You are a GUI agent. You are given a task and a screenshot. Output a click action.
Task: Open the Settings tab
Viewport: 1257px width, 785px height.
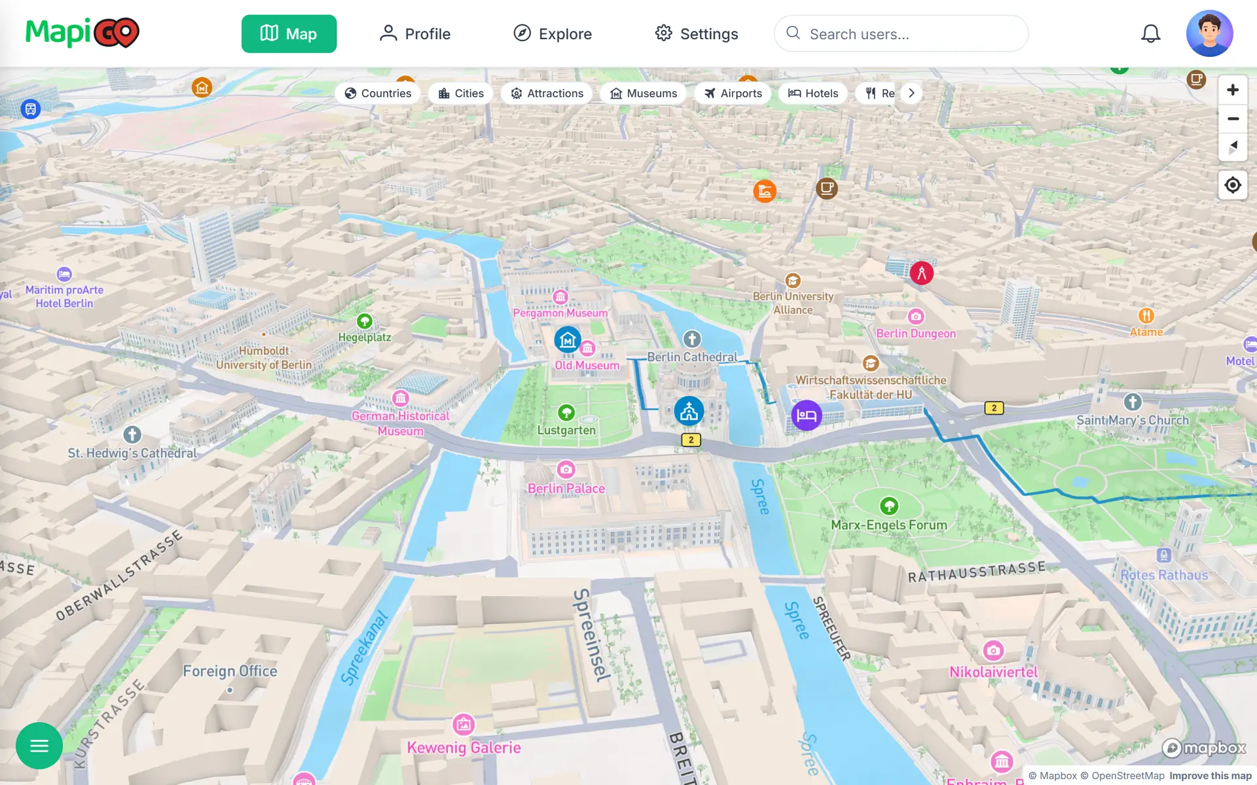[x=697, y=33]
